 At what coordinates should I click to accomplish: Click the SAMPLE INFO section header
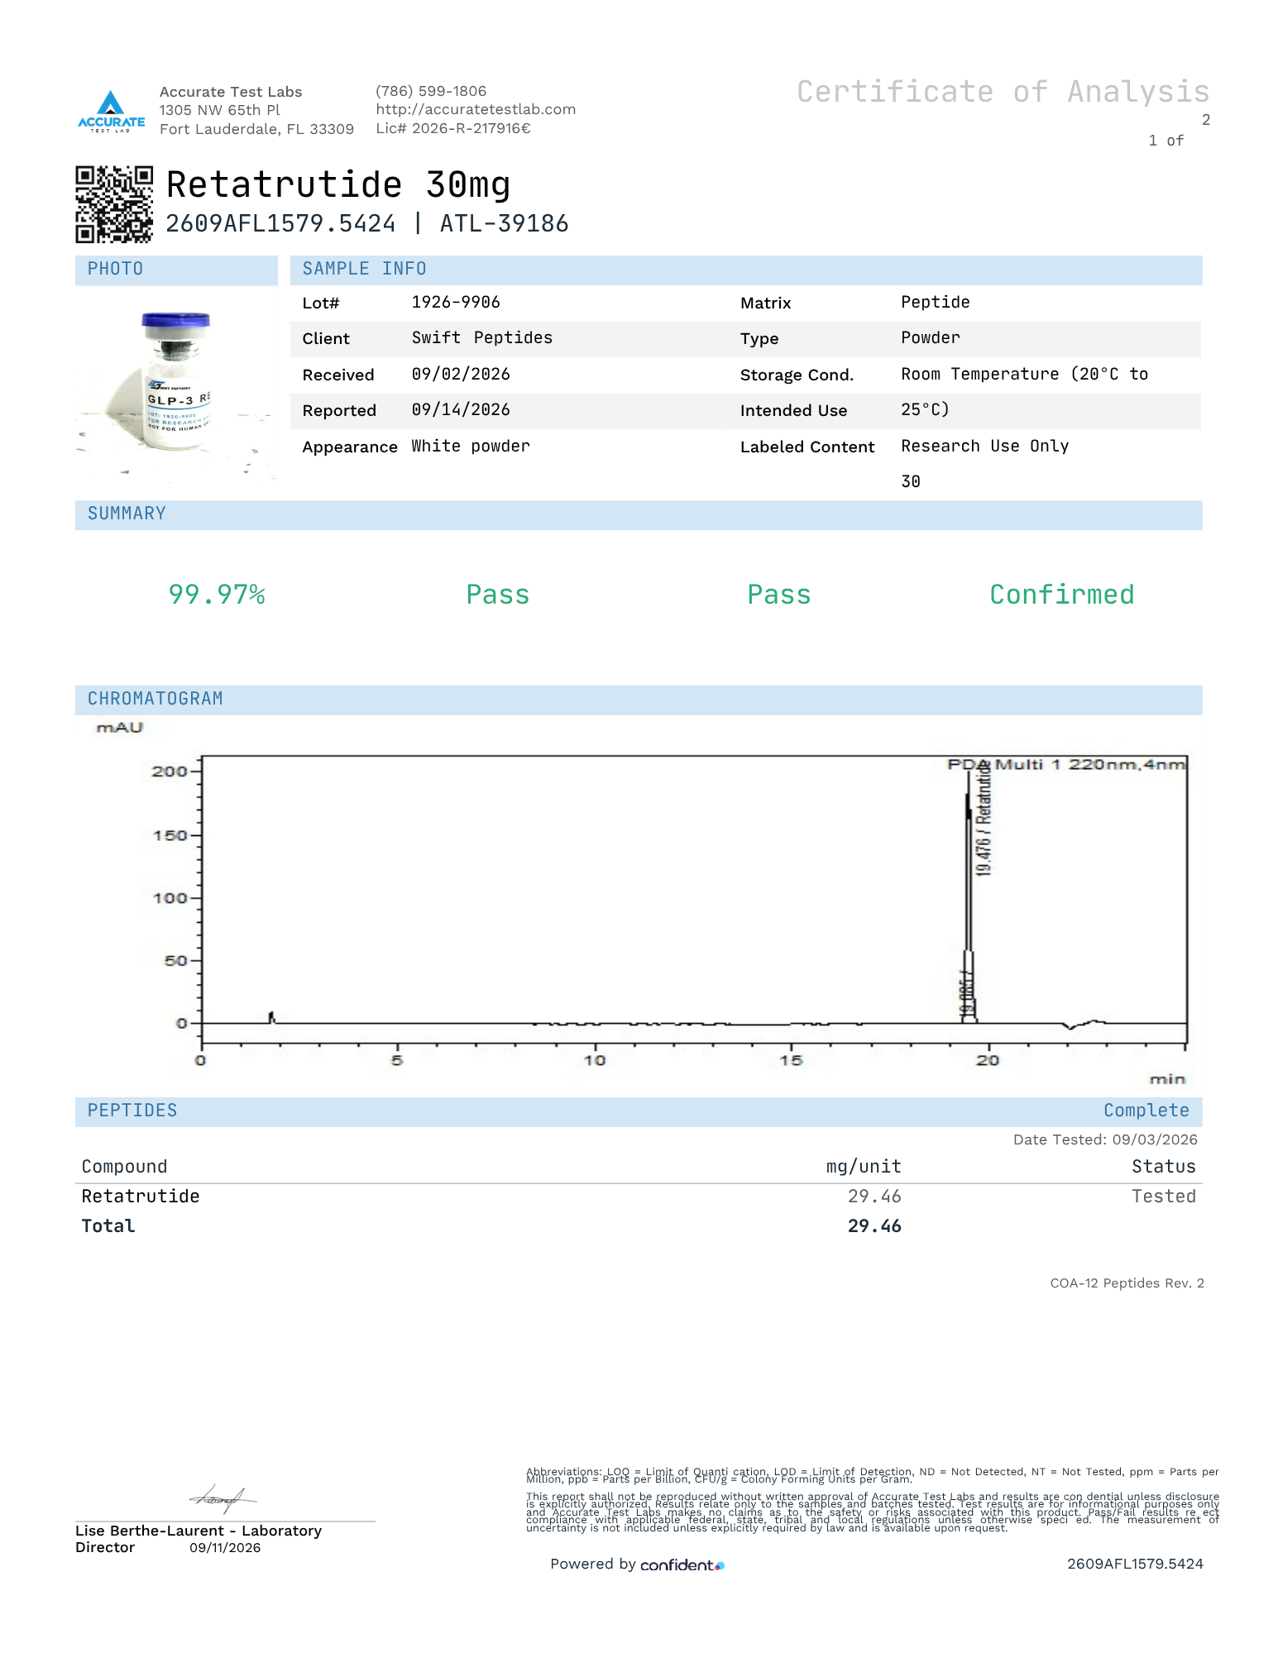point(745,270)
